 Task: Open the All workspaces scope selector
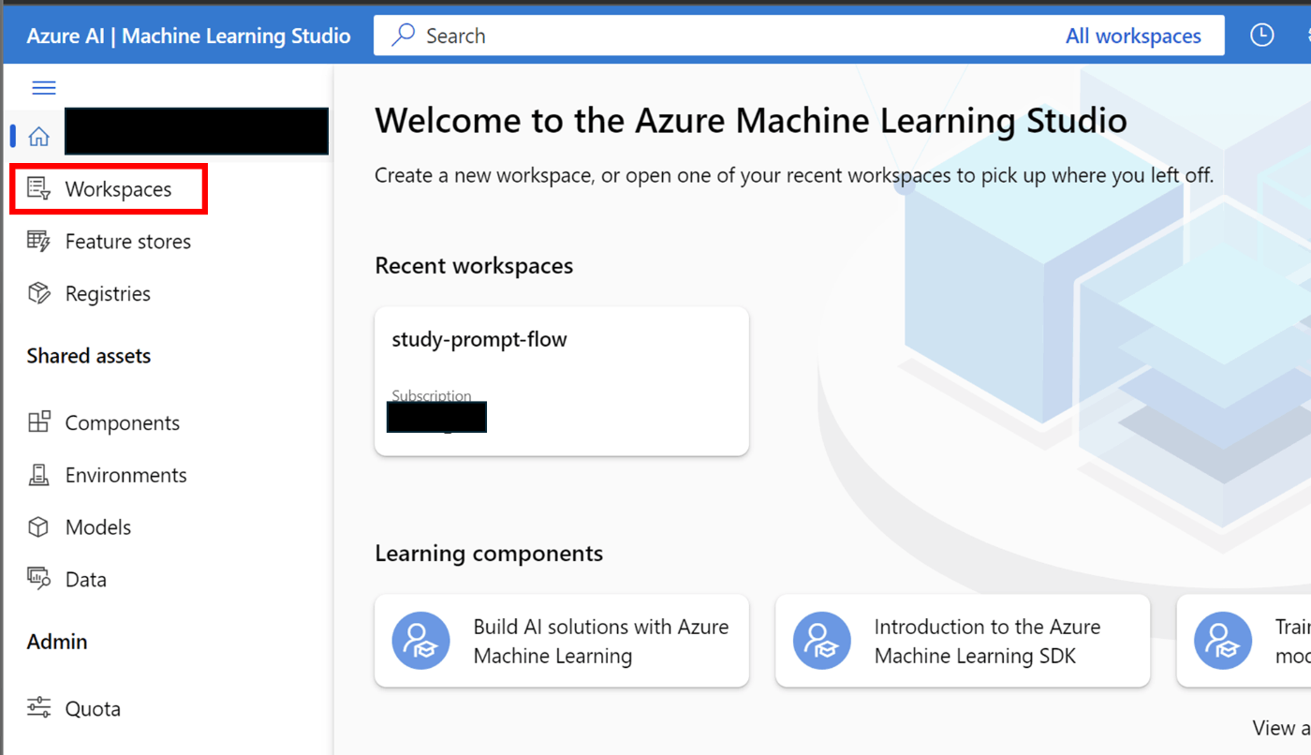pos(1133,36)
